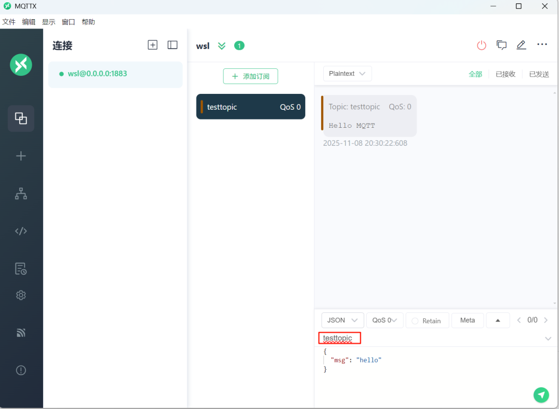Open the 文件 menu
The image size is (559, 409).
(x=9, y=22)
